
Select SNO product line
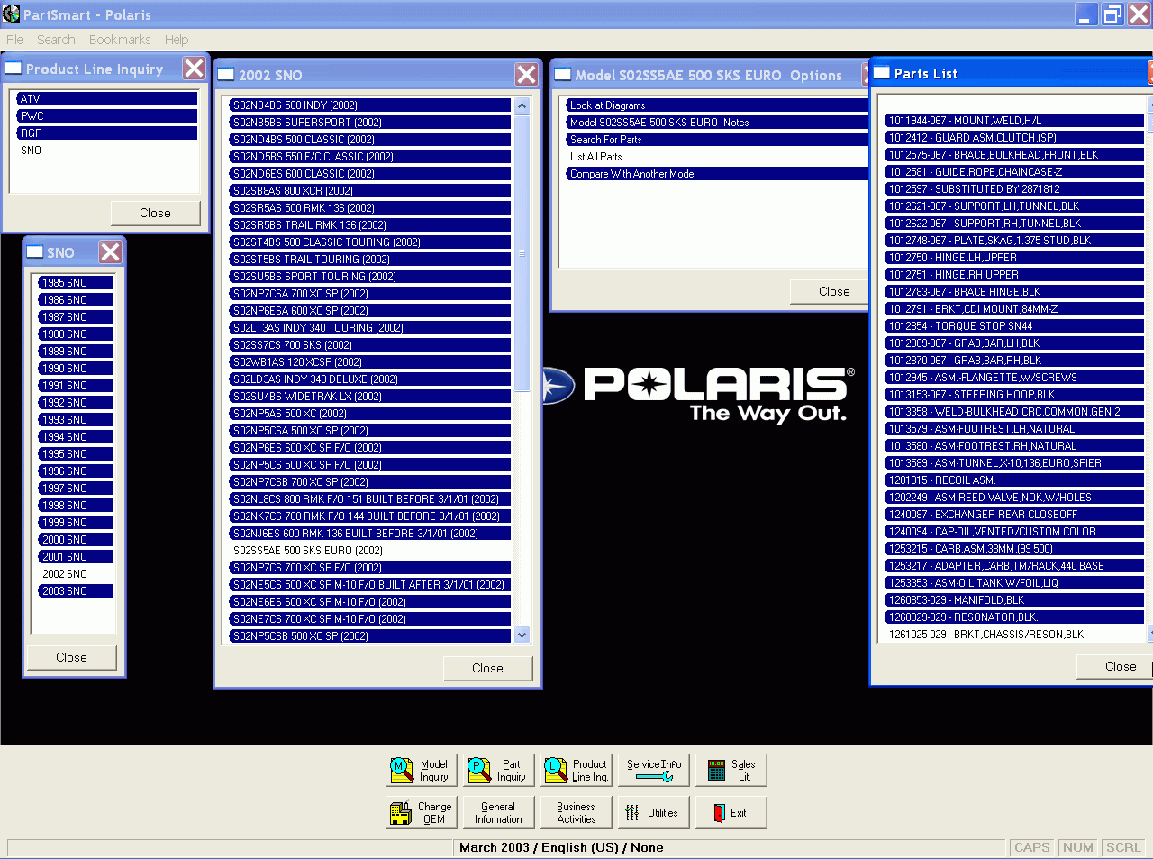[107, 151]
